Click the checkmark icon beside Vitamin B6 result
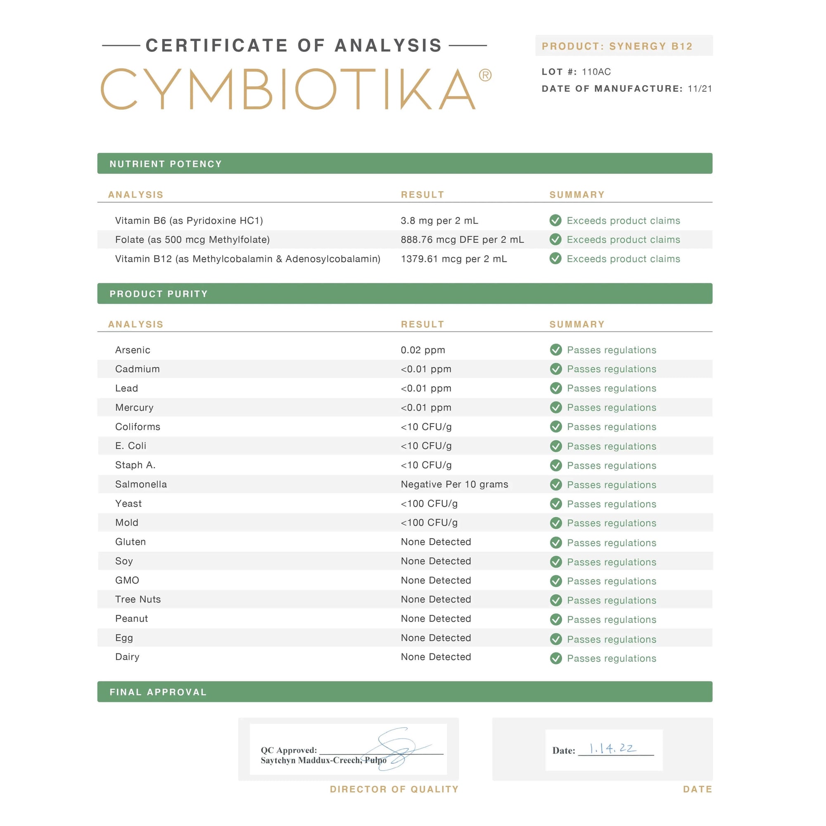Image resolution: width=826 pixels, height=826 pixels. (x=555, y=220)
